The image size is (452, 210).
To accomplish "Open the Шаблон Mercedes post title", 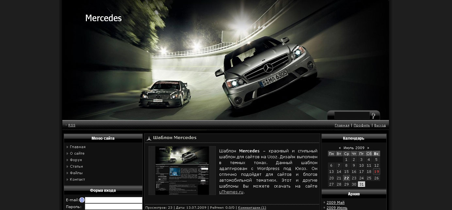I will pyautogui.click(x=175, y=138).
